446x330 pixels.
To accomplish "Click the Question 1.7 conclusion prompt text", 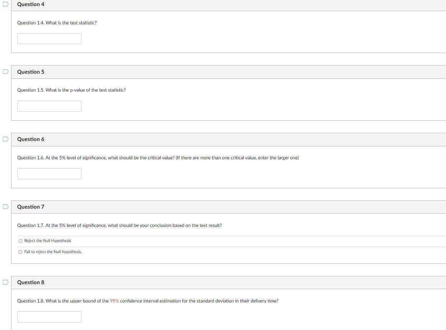I will pyautogui.click(x=119, y=225).
